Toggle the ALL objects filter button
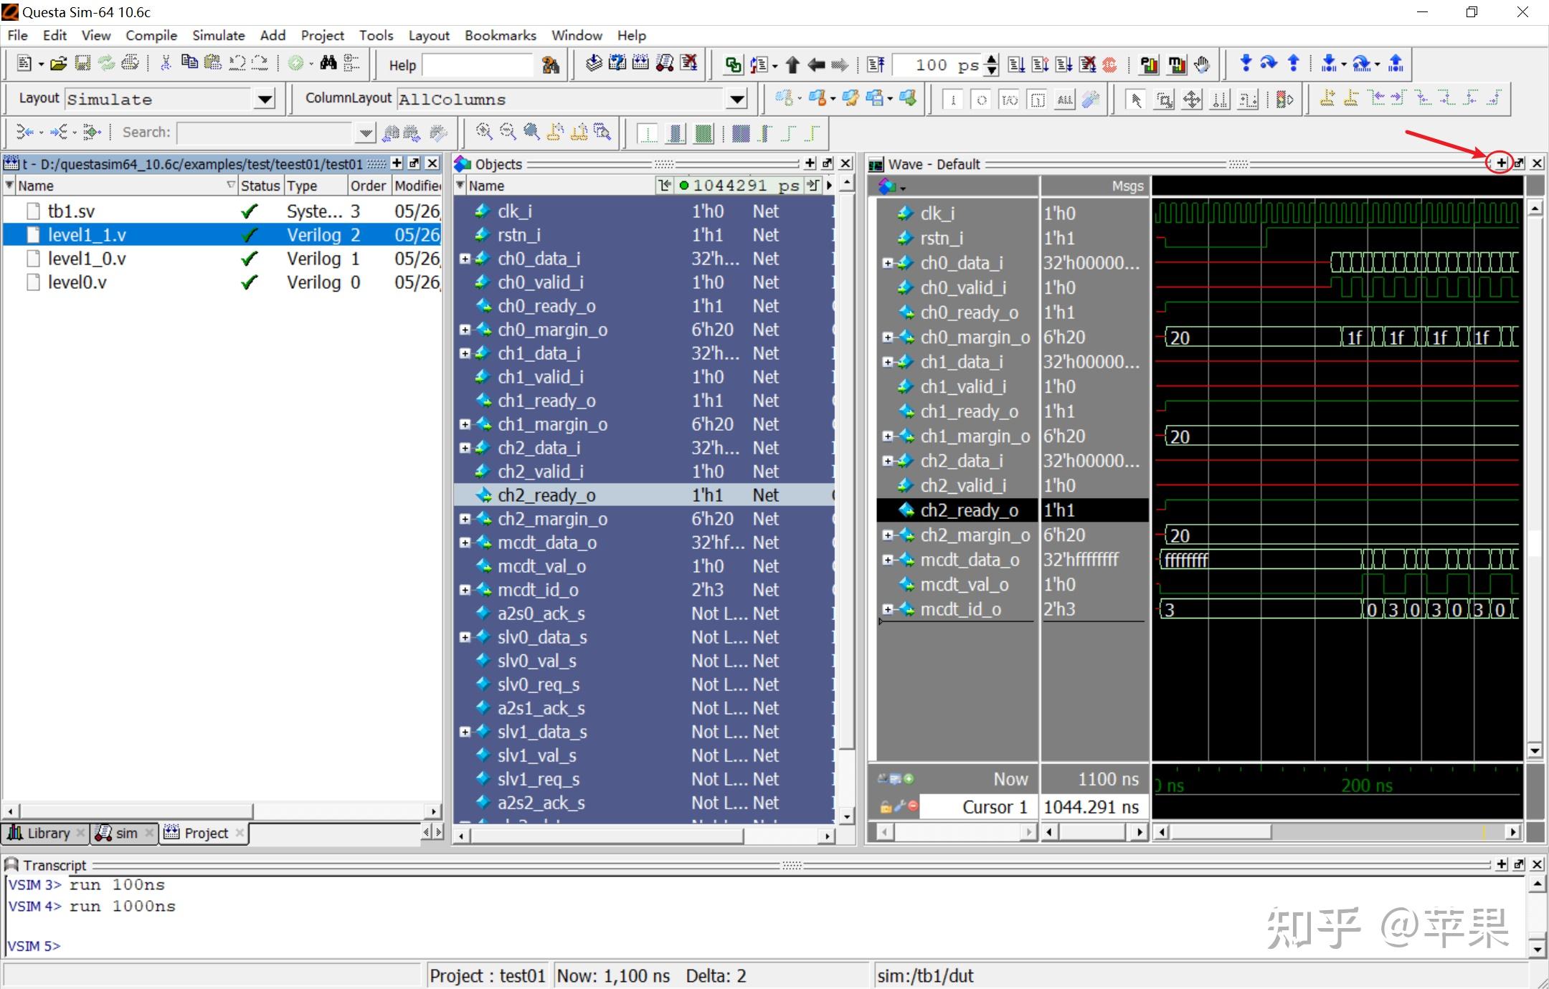 (x=1065, y=100)
